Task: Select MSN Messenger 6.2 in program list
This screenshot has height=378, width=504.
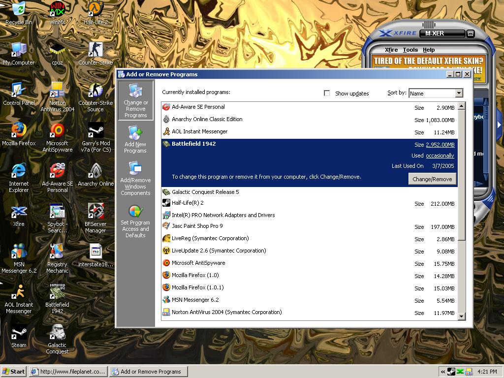Action: point(309,300)
